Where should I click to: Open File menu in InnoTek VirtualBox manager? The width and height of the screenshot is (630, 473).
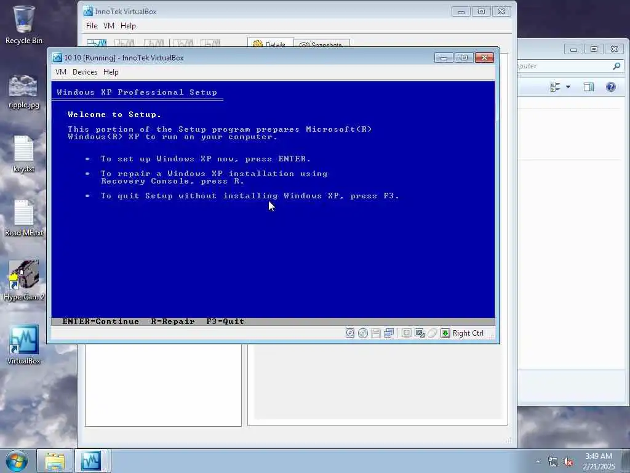pos(92,26)
